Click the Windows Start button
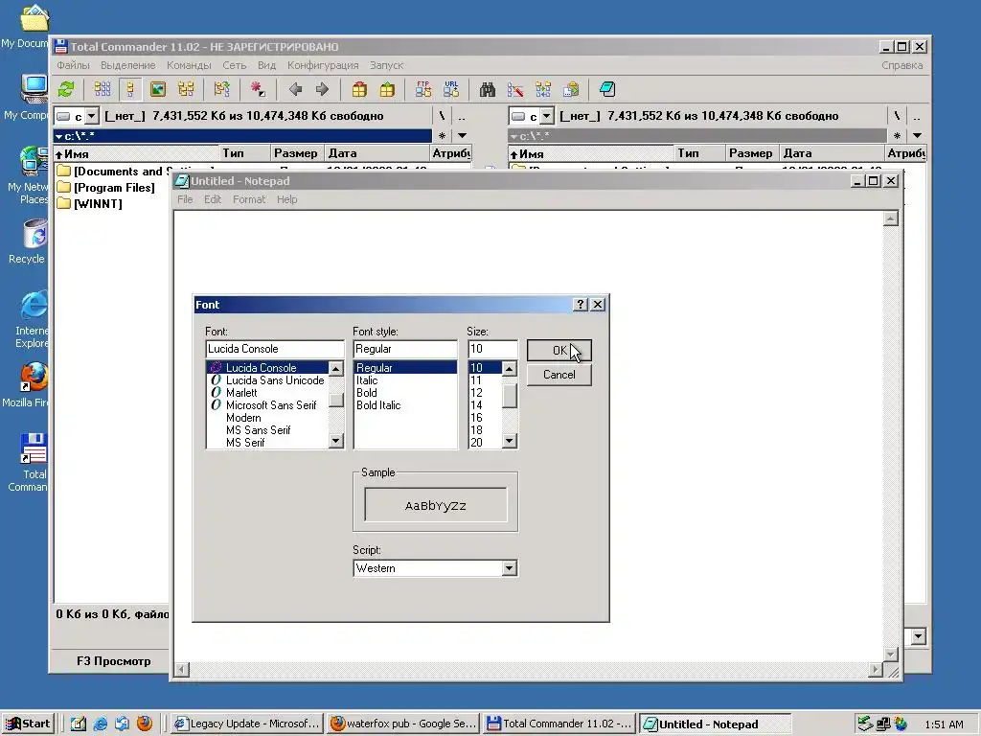981x736 pixels. click(28, 724)
